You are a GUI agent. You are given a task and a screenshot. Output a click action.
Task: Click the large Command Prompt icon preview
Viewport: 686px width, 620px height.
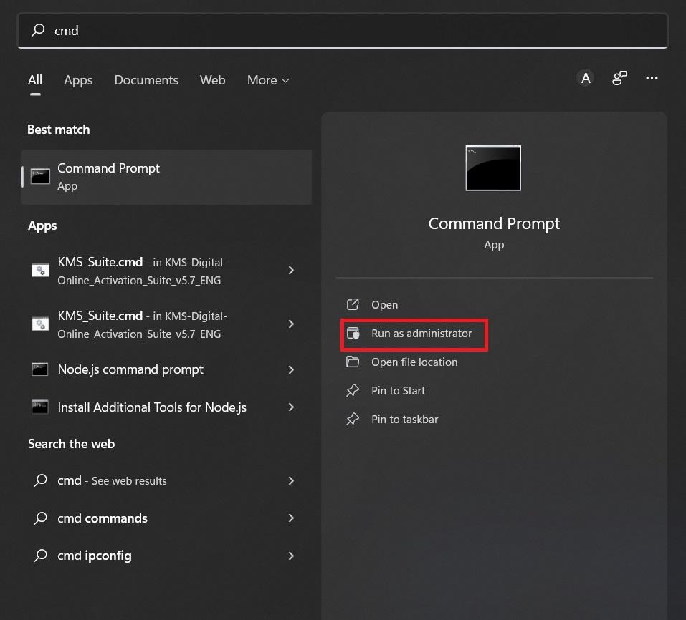(x=493, y=168)
